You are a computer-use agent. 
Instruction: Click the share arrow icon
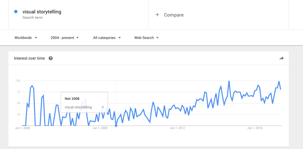coord(281,58)
